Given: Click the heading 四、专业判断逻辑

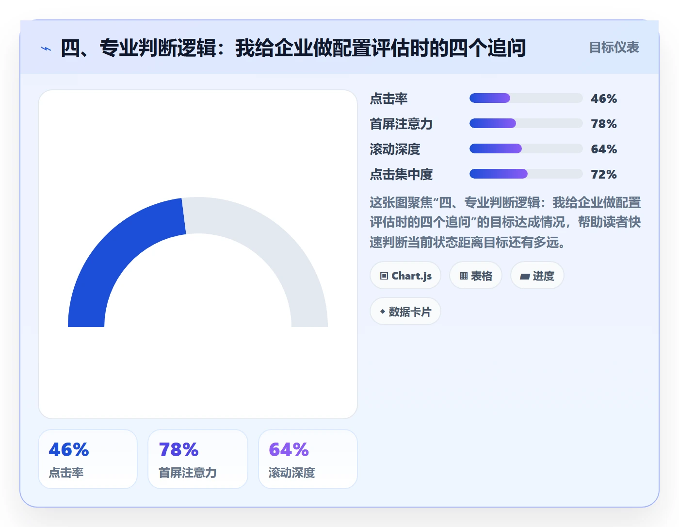Looking at the screenshot, I should coord(293,48).
